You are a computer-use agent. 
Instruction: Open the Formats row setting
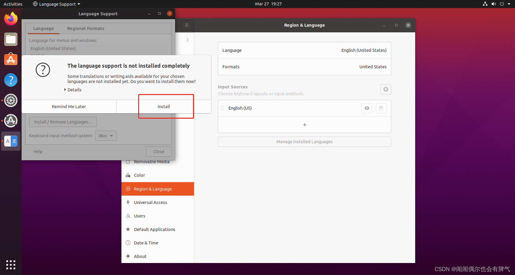(x=305, y=67)
